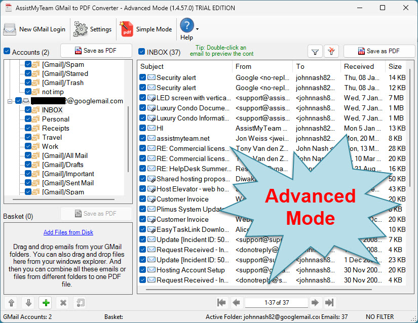Switch to Simple Mode
418x323 pixels.
pyautogui.click(x=146, y=29)
